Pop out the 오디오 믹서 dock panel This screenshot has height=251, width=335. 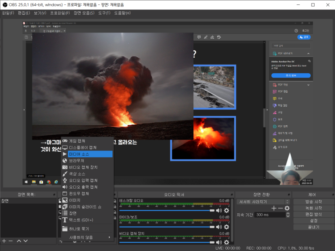pyautogui.click(x=232, y=195)
